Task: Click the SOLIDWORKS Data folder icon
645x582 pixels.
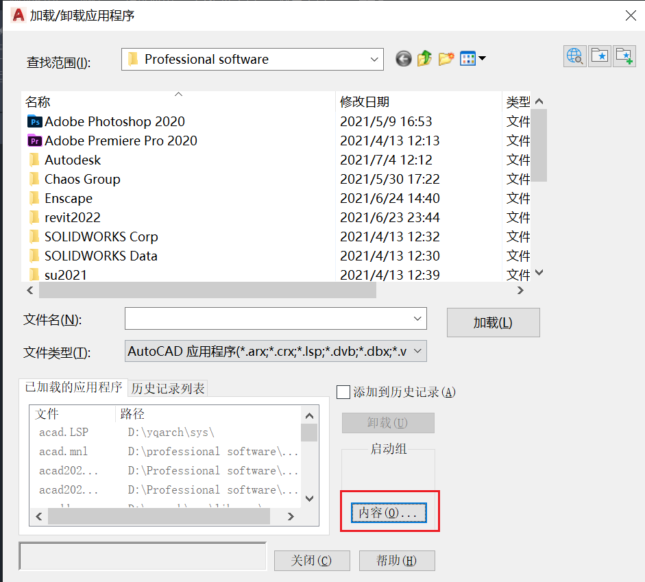Action: (x=35, y=256)
